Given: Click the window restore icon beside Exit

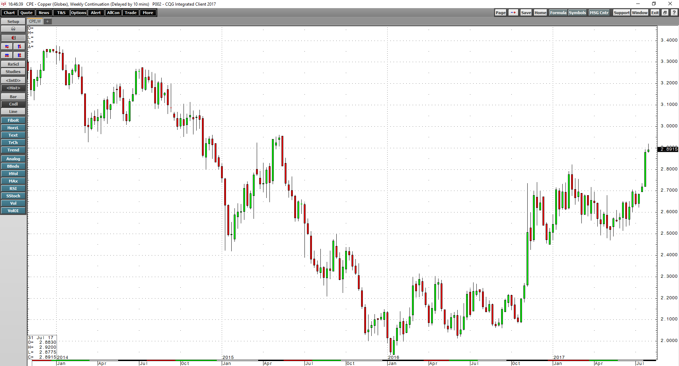Looking at the screenshot, I should (665, 12).
